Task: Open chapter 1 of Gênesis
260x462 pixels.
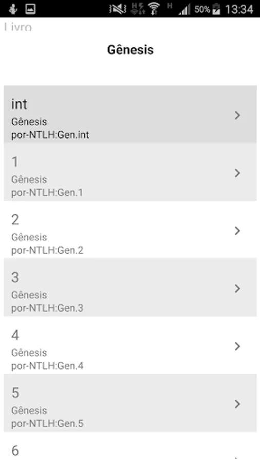Action: coord(131,172)
